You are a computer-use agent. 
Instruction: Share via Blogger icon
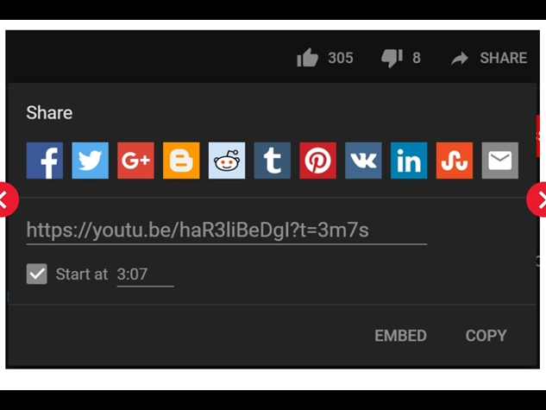click(181, 161)
